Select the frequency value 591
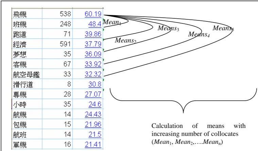The width and height of the screenshot is (258, 151). pos(65,44)
